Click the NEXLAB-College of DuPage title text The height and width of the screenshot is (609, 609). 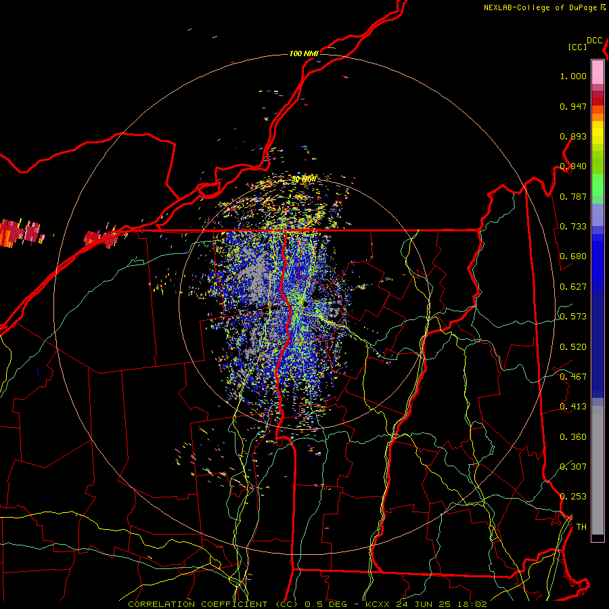click(541, 7)
